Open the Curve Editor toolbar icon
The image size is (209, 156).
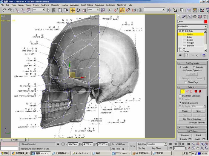[x=189, y=10]
